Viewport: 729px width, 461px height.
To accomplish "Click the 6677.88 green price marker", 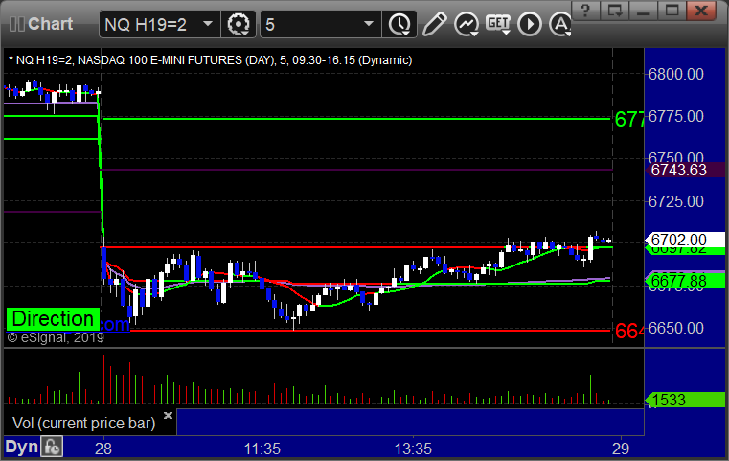I will pyautogui.click(x=685, y=281).
